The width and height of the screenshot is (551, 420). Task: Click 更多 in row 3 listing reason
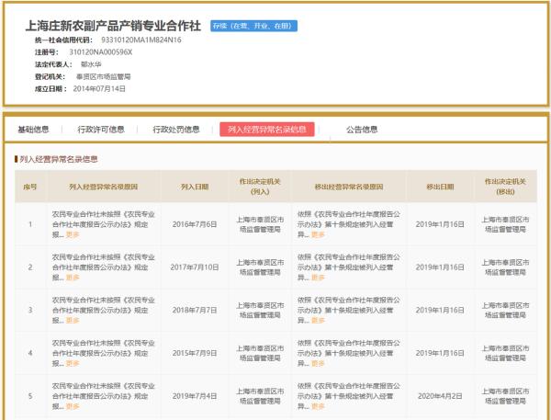[73, 321]
